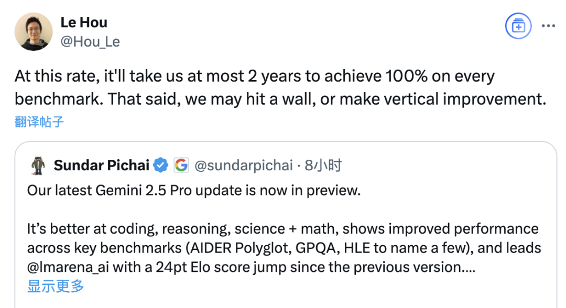The width and height of the screenshot is (566, 308).
Task: Translate the post via 翻译帖子 link
Action: [39, 122]
